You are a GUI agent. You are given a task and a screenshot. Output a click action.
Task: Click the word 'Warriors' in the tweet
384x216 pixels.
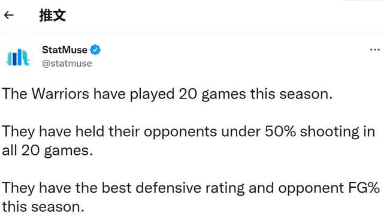click(x=61, y=94)
